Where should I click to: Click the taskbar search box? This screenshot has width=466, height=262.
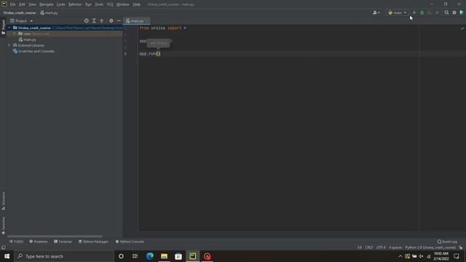64,256
